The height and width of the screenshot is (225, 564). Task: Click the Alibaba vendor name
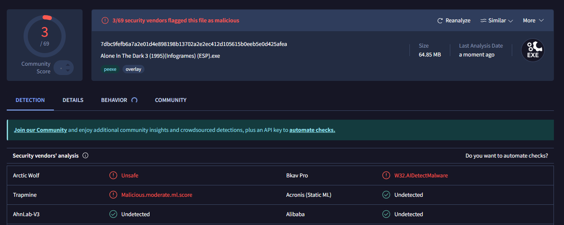(295, 214)
